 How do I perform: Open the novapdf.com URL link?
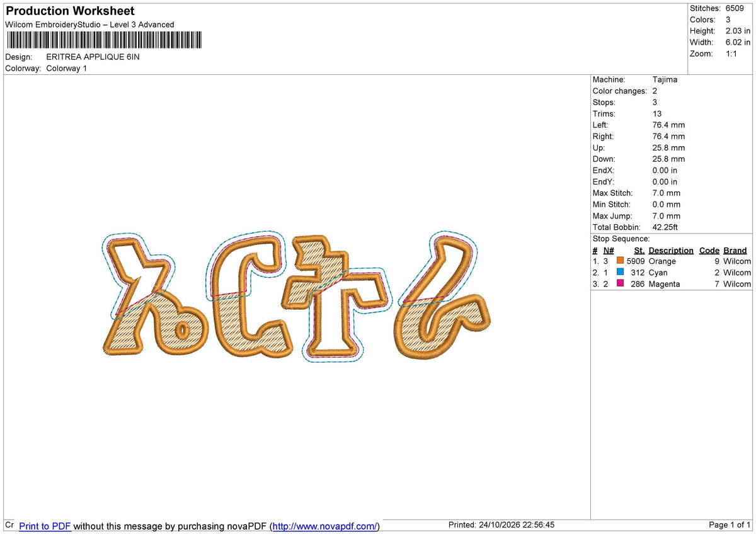326,526
